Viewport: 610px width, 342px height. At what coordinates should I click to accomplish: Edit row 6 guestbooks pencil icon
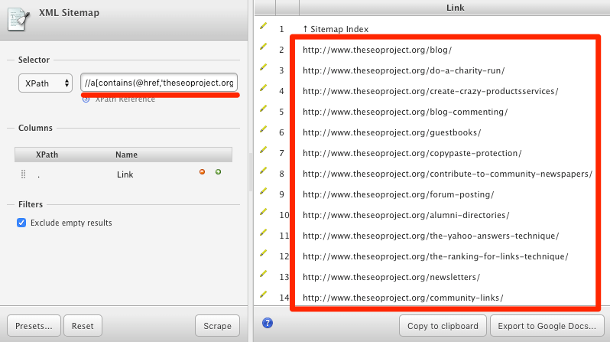pyautogui.click(x=264, y=129)
